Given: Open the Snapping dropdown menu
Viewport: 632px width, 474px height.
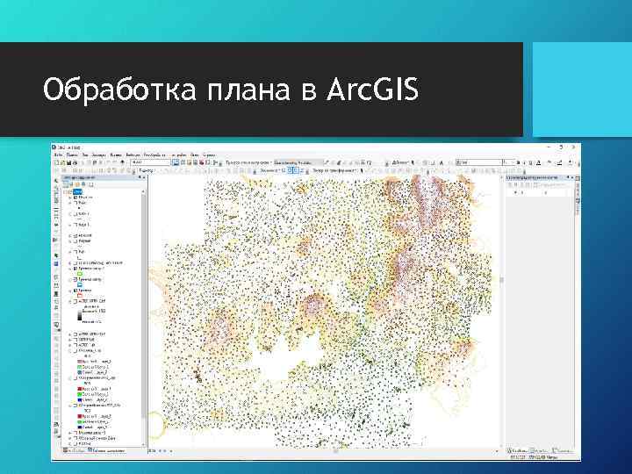Looking at the screenshot, I should (x=270, y=170).
